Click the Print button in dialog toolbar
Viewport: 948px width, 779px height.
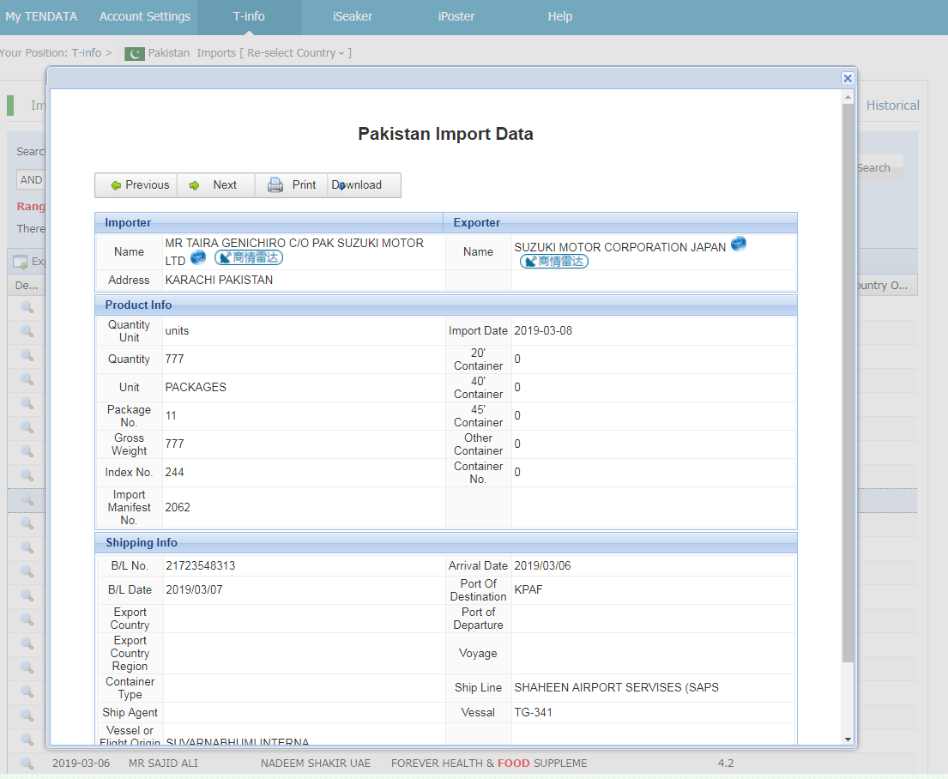point(292,185)
